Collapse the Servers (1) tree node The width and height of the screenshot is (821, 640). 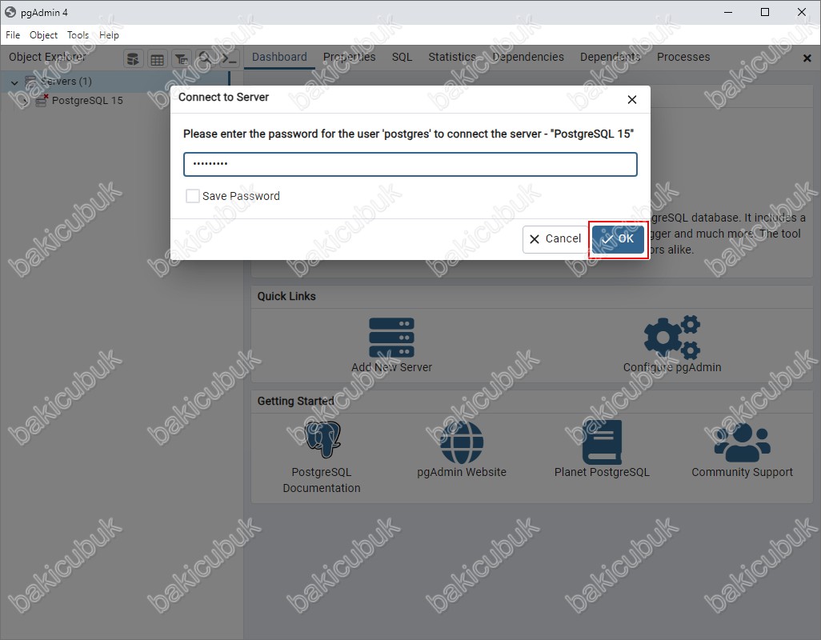point(14,82)
